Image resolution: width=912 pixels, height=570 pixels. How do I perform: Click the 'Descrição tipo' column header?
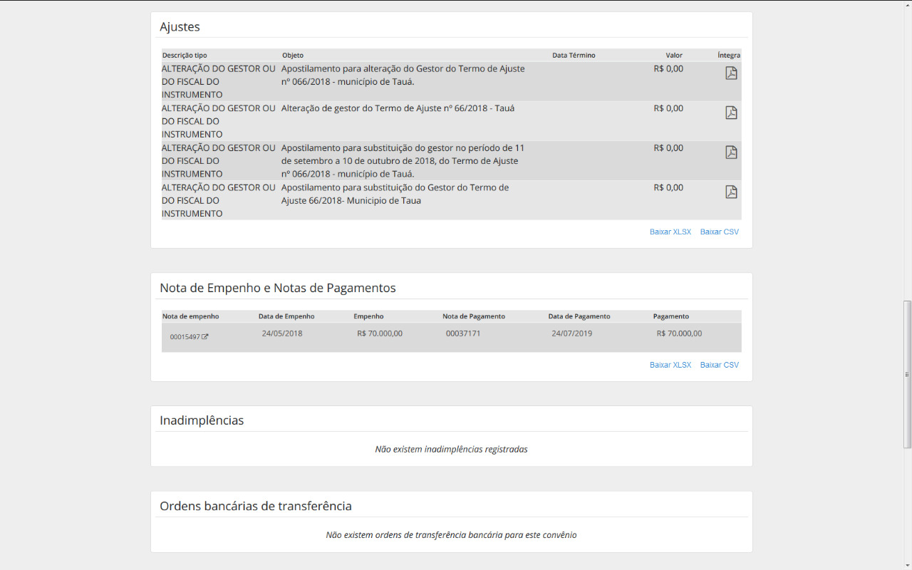(185, 56)
